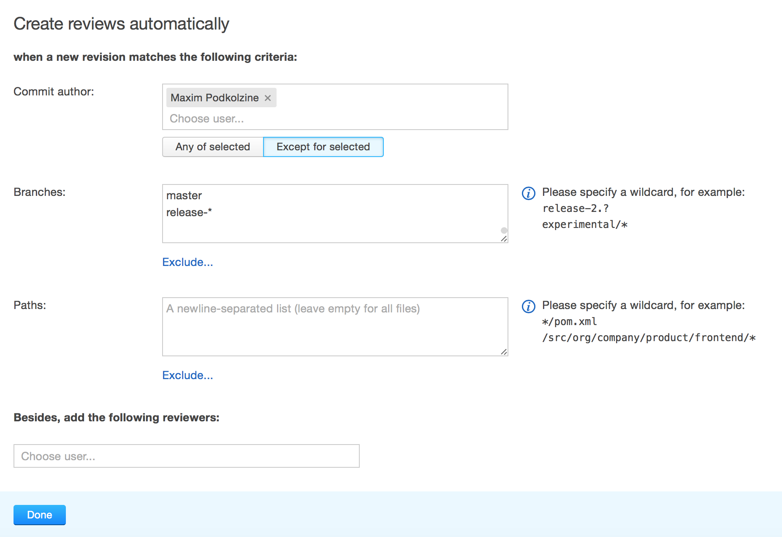The image size is (782, 537).
Task: Open Exclude link under Branches
Action: (x=187, y=262)
